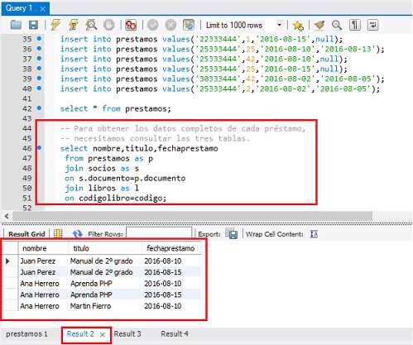Execute the query with lightning bolt icon
The width and height of the screenshot is (413, 345).
coord(55,25)
